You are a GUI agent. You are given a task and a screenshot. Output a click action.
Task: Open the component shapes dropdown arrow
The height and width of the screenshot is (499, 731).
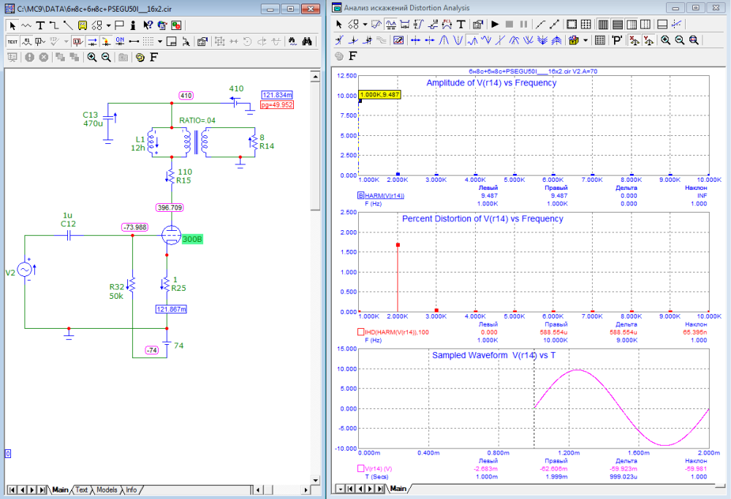tap(108, 25)
